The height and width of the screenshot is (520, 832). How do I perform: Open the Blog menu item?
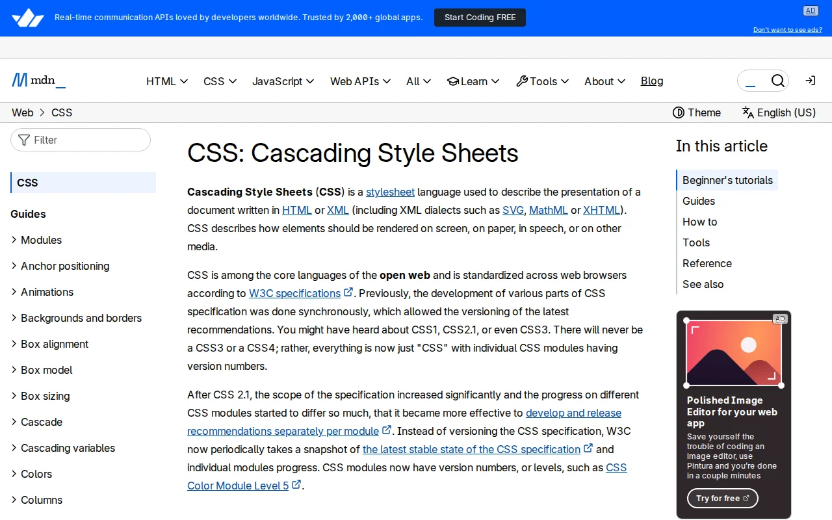[652, 81]
